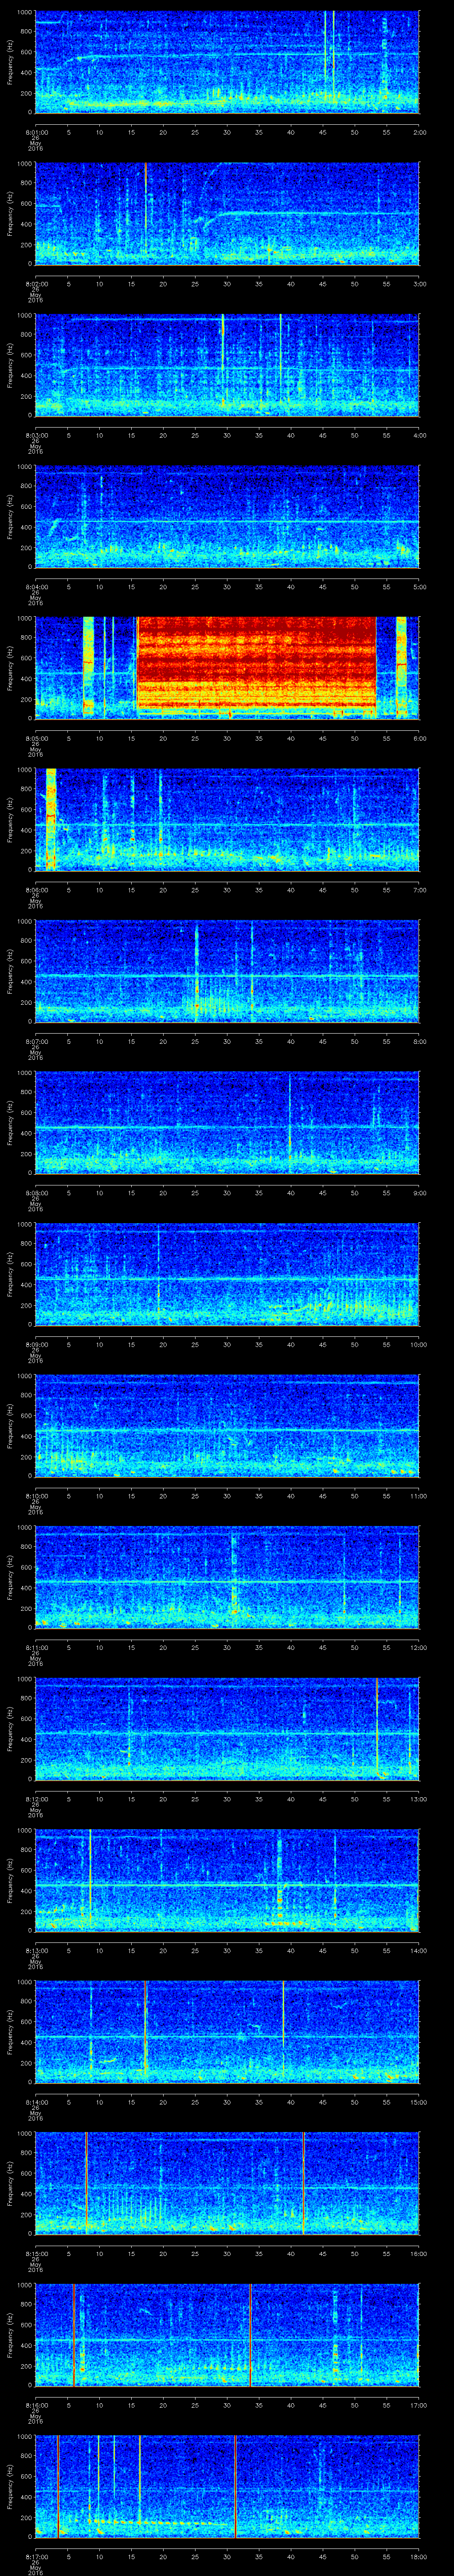
Task: Click the red-yellow block at start of 8:06:00 panel
Action: (51, 820)
